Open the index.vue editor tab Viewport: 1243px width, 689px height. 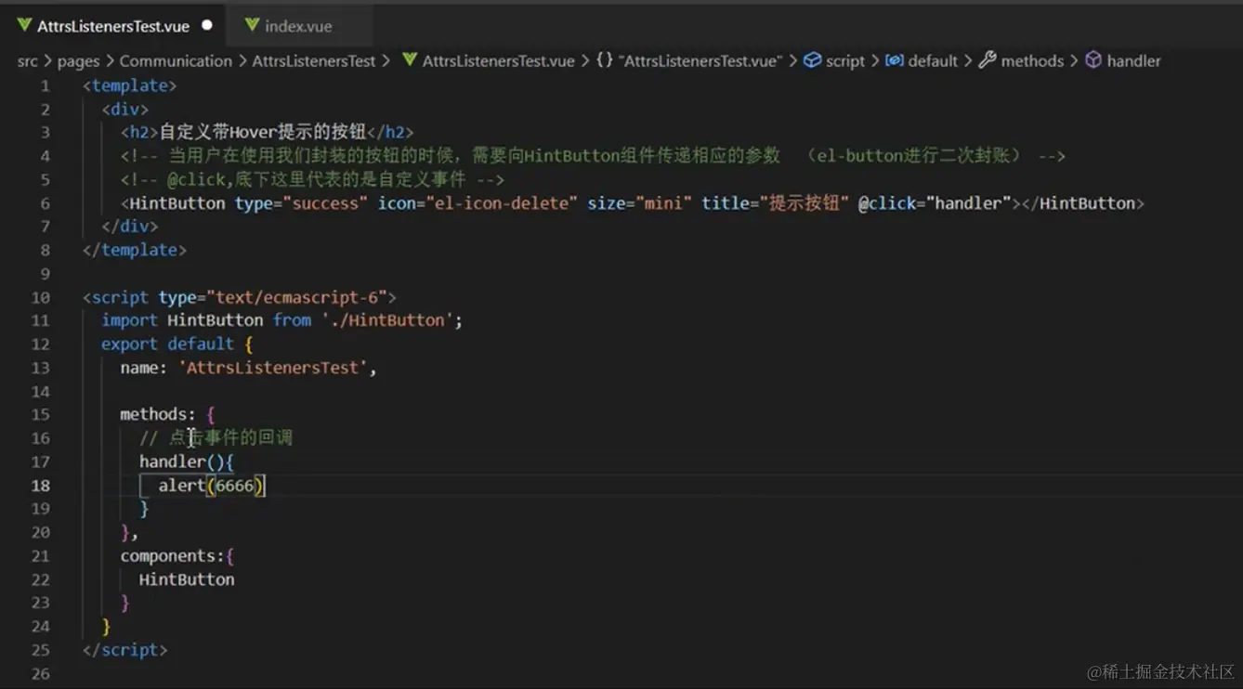(x=298, y=26)
